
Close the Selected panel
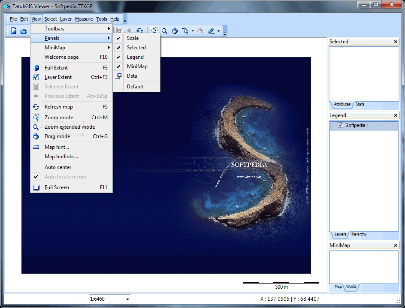pos(396,42)
